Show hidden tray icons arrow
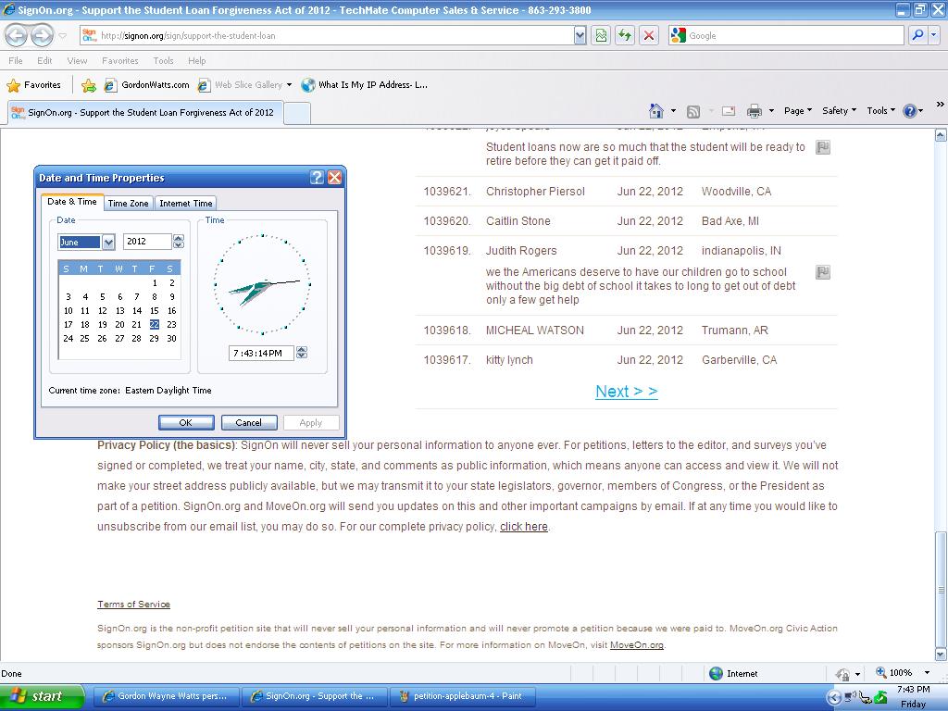This screenshot has width=948, height=711. pyautogui.click(x=833, y=698)
